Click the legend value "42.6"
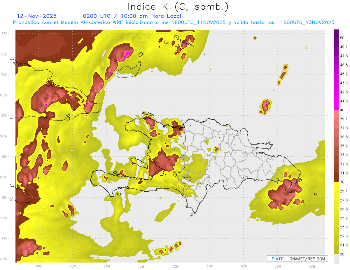This screenshot has width=350, height=270. click(x=344, y=92)
